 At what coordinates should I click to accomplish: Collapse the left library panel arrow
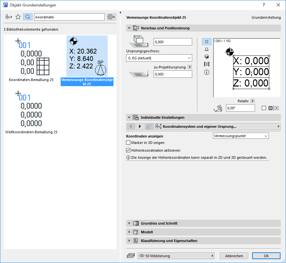tap(120, 12)
